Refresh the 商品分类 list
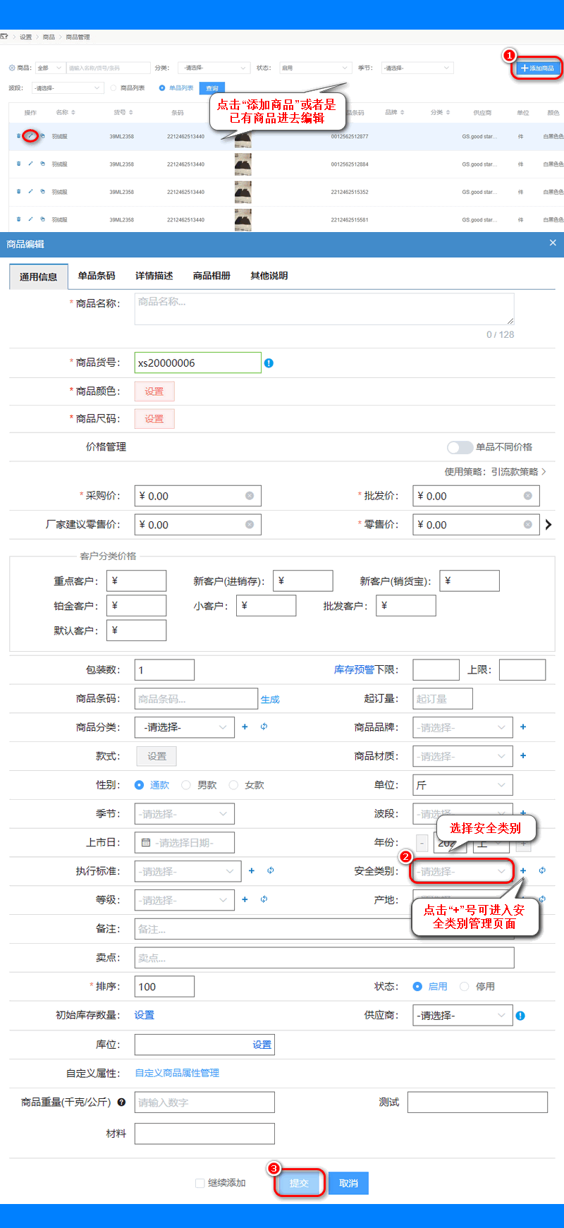 264,727
